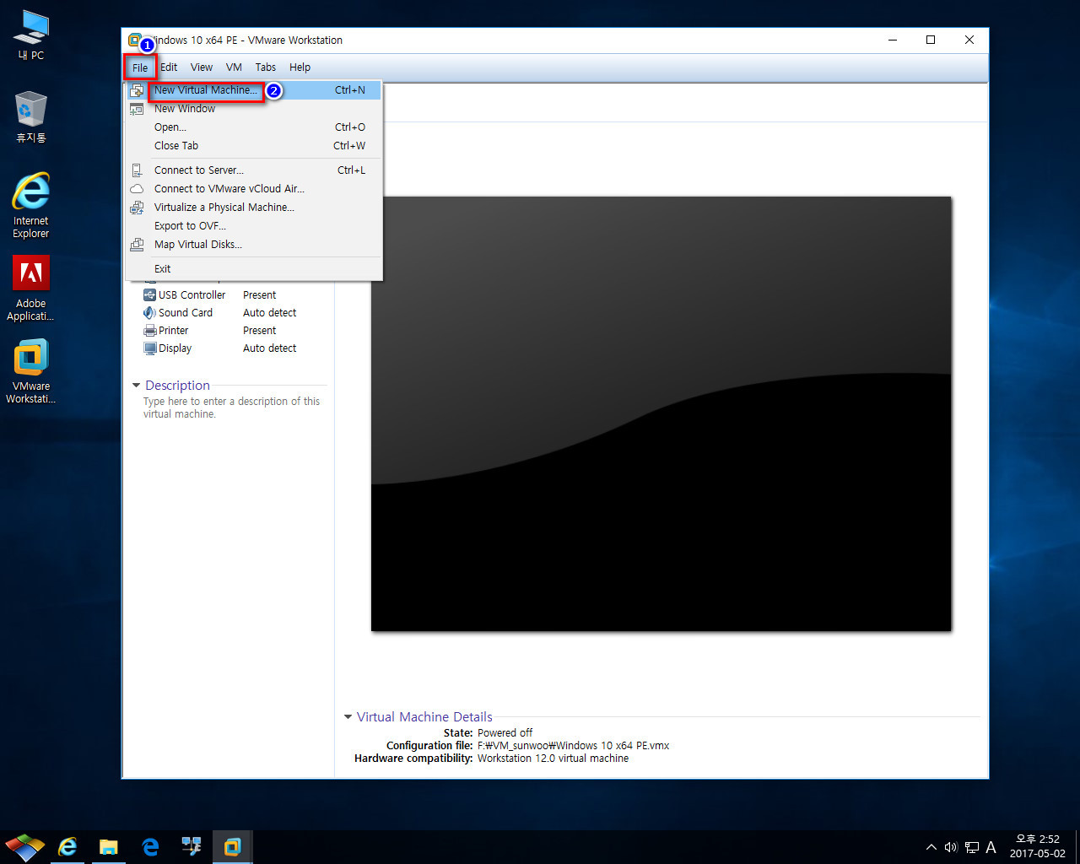
Task: Open the Tabs menu
Action: coord(266,67)
